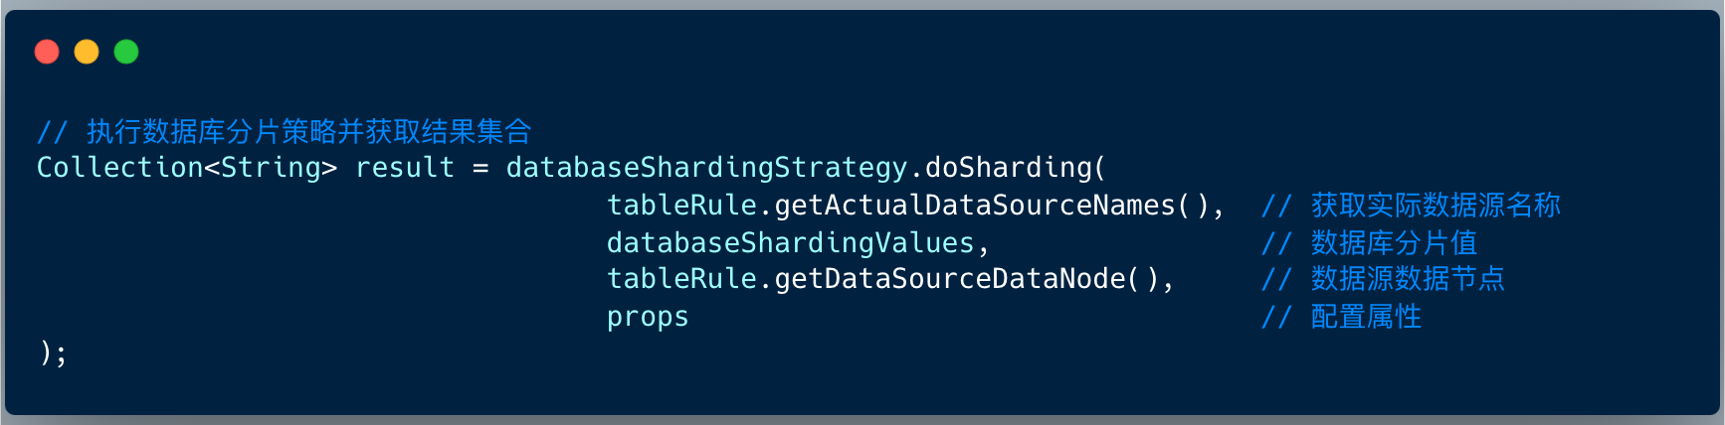Click the comment beside props
Image resolution: width=1725 pixels, height=425 pixels.
1341,317
